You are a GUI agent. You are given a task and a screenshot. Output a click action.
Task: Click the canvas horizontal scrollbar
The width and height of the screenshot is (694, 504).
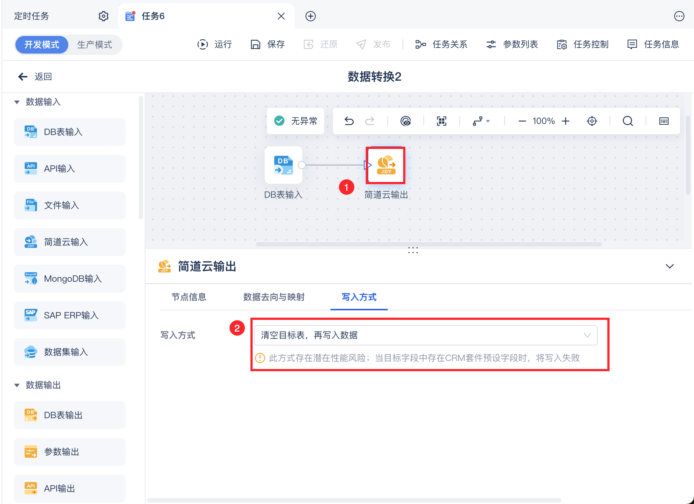pos(429,244)
